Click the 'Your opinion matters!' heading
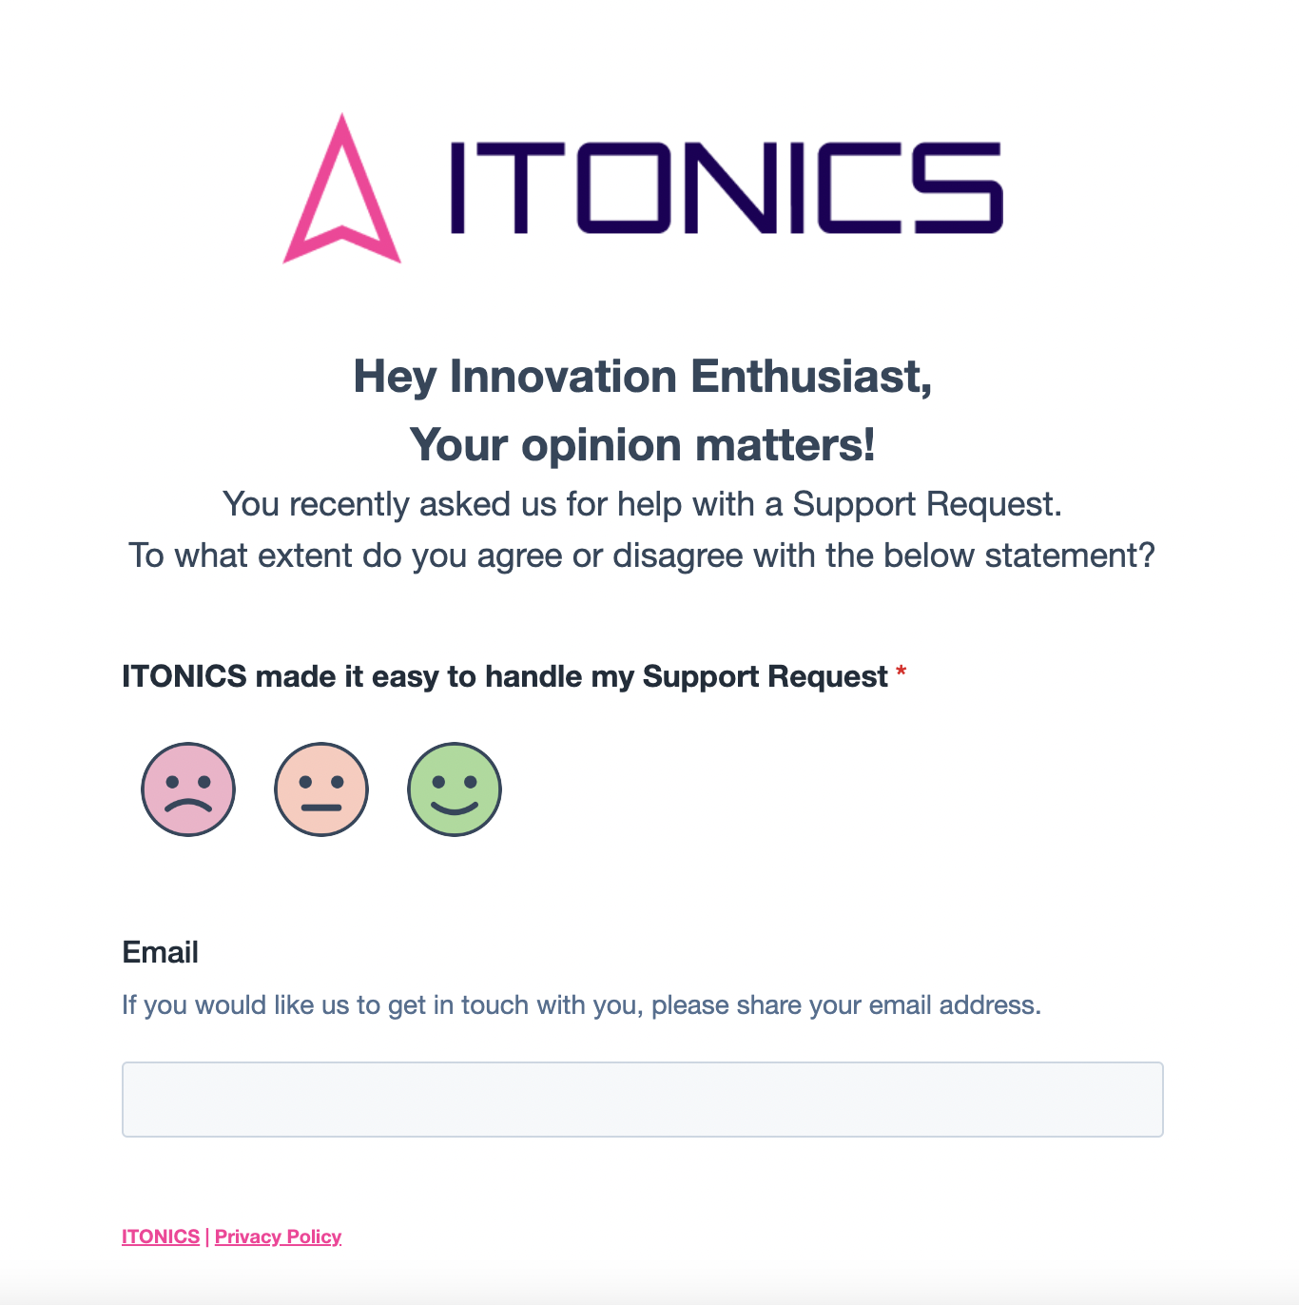The height and width of the screenshot is (1305, 1299). (643, 445)
